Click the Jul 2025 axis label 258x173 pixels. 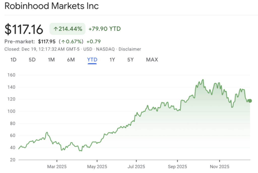click(x=136, y=166)
